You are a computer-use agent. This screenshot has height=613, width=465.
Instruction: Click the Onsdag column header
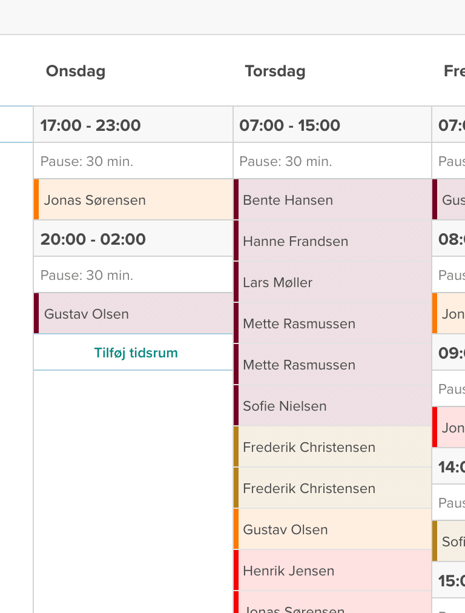click(x=75, y=71)
